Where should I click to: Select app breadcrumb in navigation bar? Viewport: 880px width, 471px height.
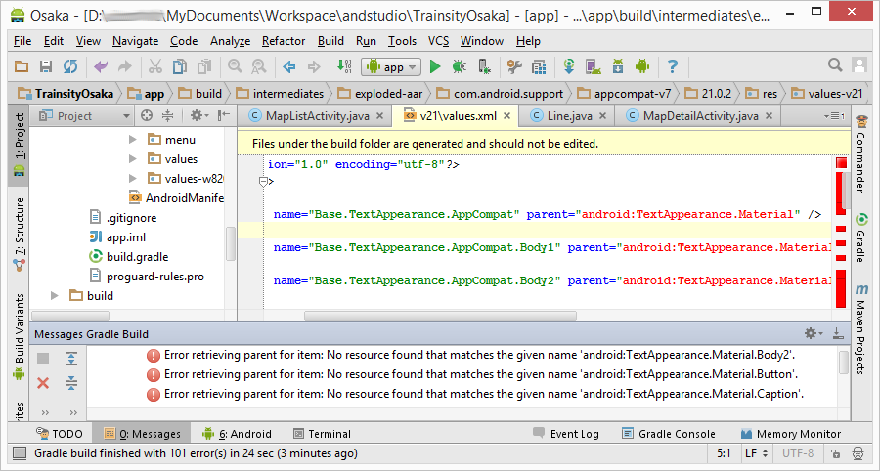[146, 93]
